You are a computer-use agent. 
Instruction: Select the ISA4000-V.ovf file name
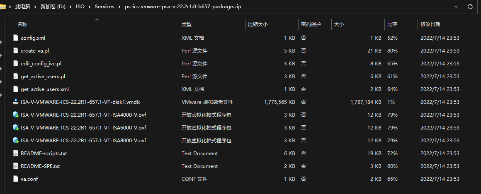point(83,115)
